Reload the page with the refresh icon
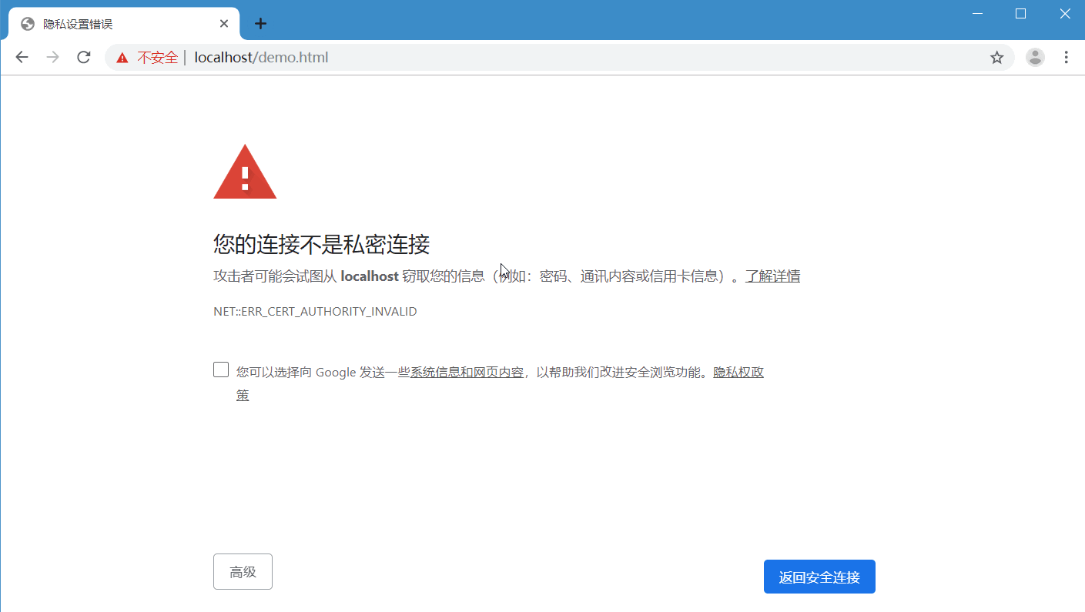This screenshot has height=612, width=1085. [x=84, y=57]
